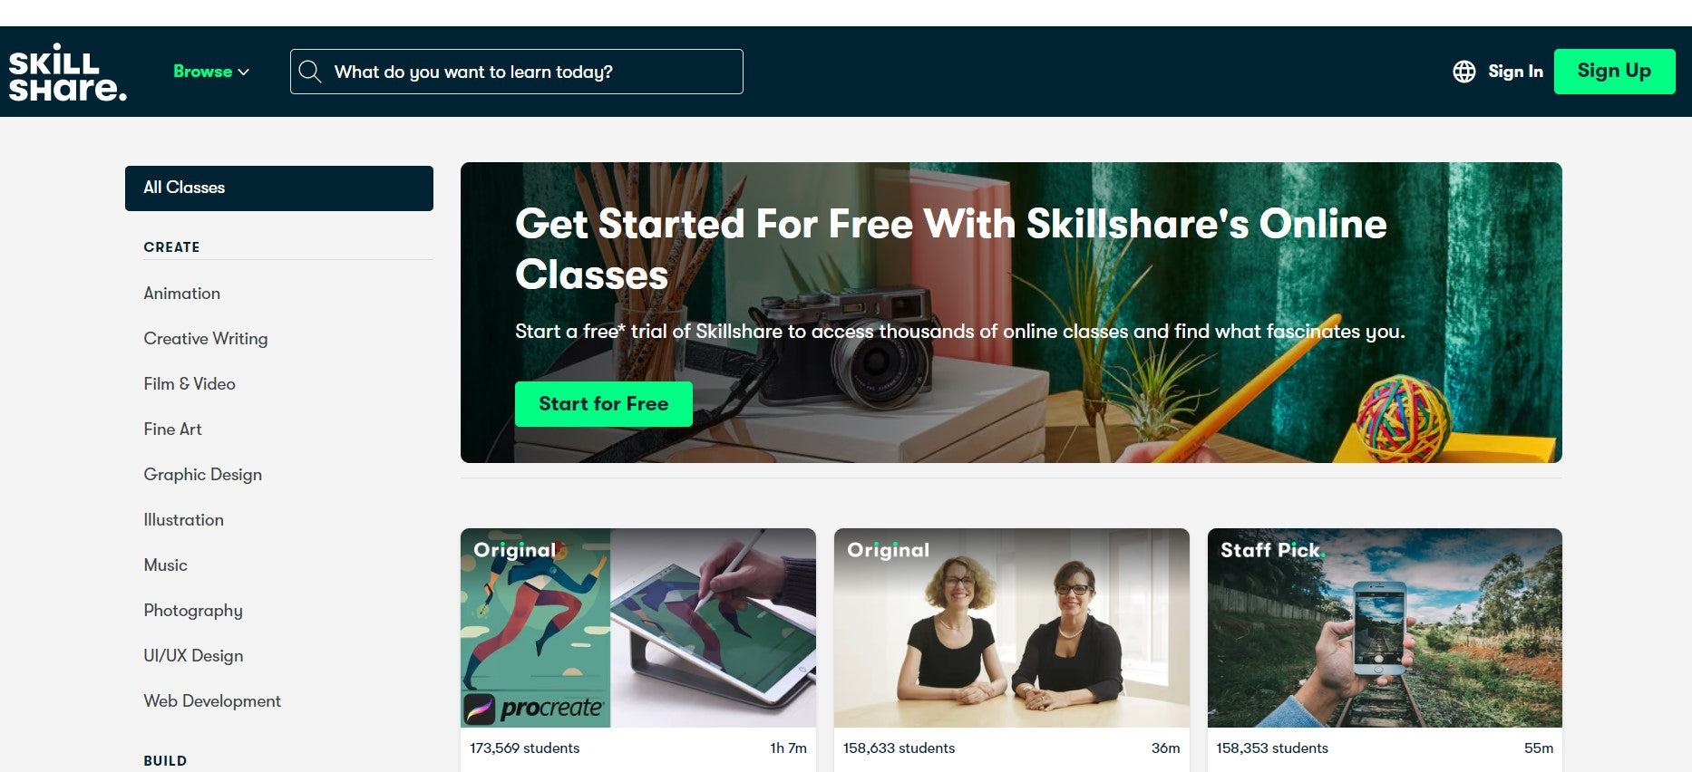
Task: Open the Creative Writing category
Action: [x=206, y=339]
